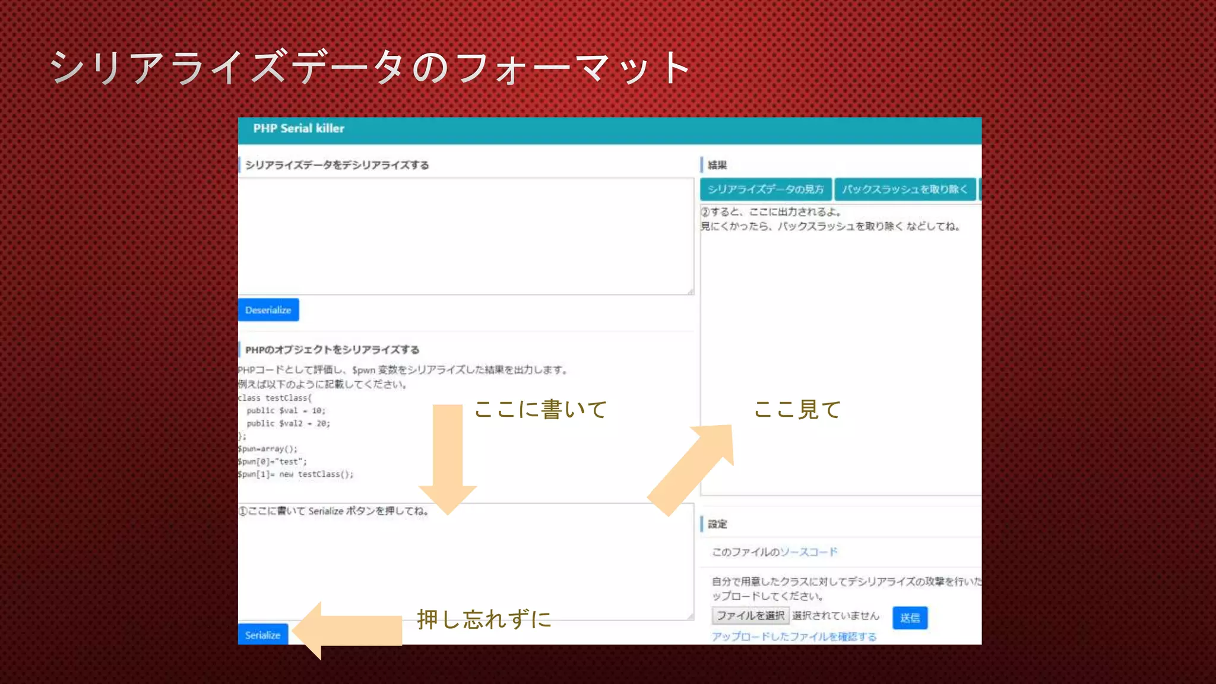
Task: Click the 結果 section heading
Action: [x=717, y=165]
